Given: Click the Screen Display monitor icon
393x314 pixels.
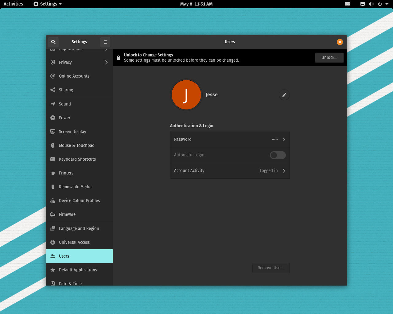Looking at the screenshot, I should pos(53,132).
